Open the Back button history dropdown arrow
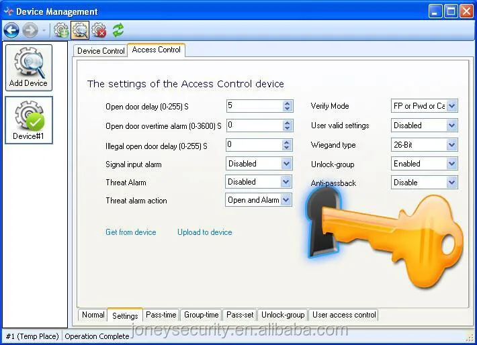This screenshot has width=477, height=345. pyautogui.click(x=44, y=30)
